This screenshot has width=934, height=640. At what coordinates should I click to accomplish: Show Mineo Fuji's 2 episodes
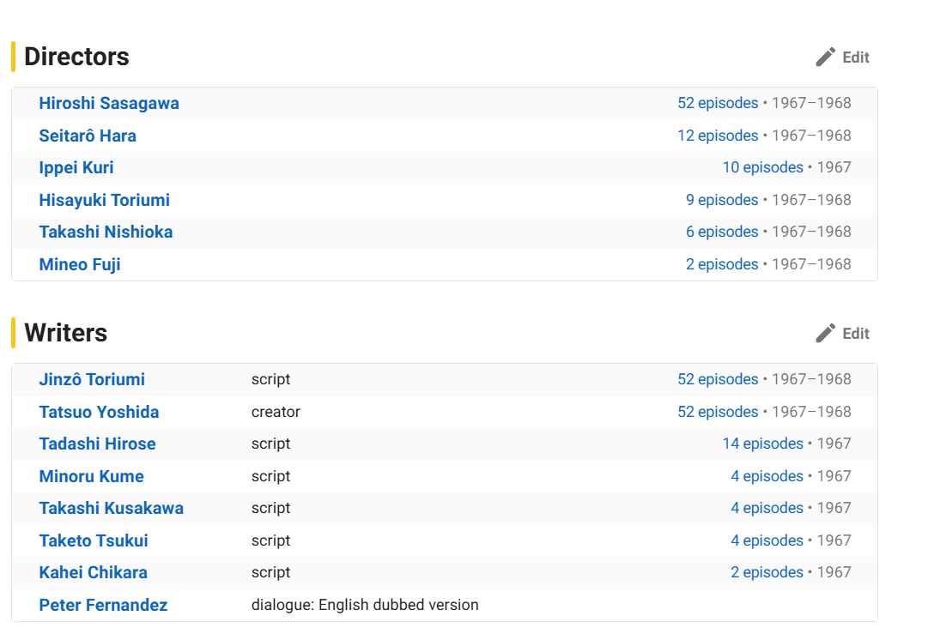(722, 264)
